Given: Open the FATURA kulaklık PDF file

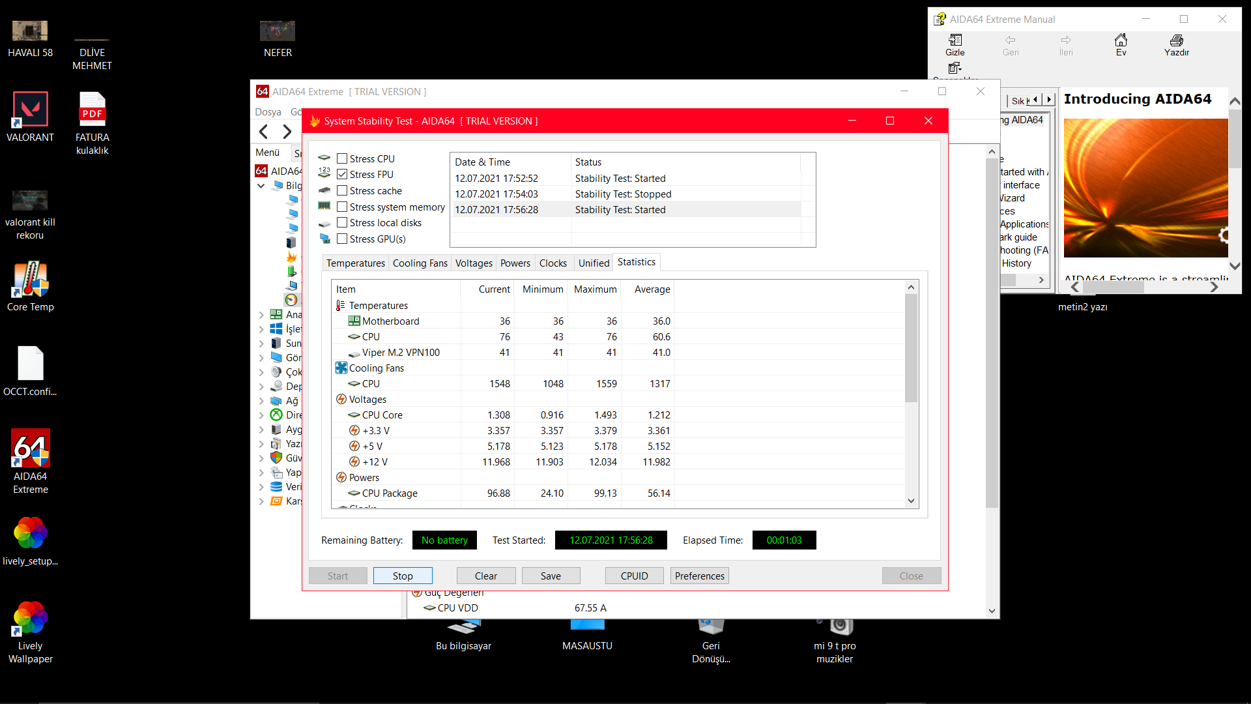Looking at the screenshot, I should click(x=92, y=110).
